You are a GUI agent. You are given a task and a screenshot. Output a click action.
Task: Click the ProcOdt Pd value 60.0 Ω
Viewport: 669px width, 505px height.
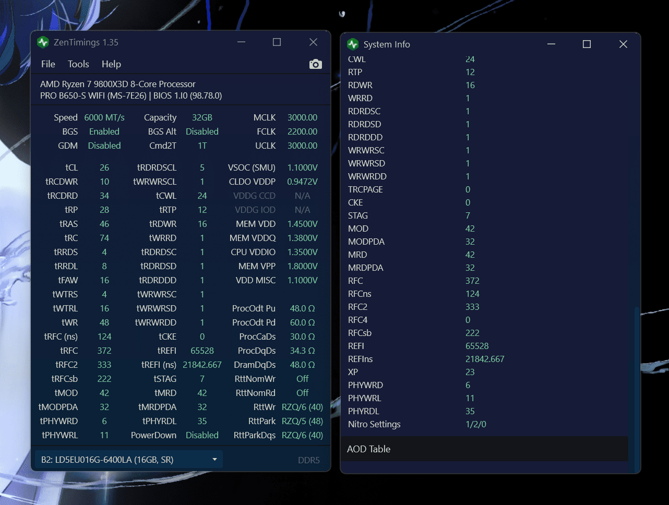click(x=302, y=322)
